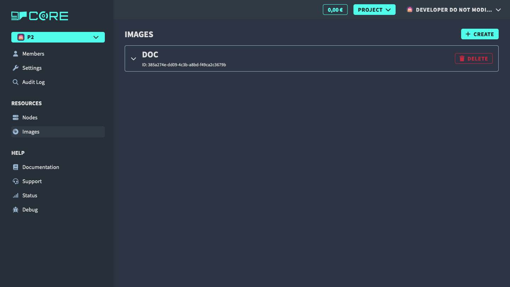Select Images in the sidebar
The width and height of the screenshot is (510, 287).
(58, 132)
